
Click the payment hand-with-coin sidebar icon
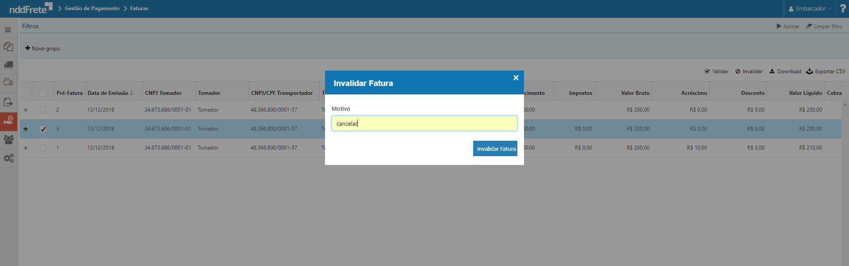(8, 120)
